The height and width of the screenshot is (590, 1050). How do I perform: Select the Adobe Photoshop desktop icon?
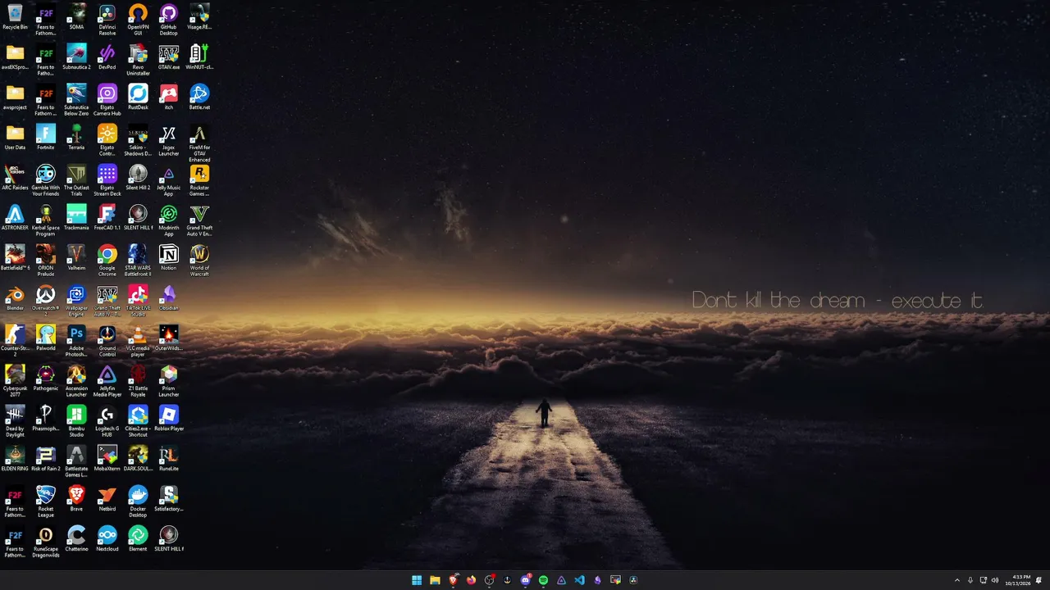[x=76, y=341]
